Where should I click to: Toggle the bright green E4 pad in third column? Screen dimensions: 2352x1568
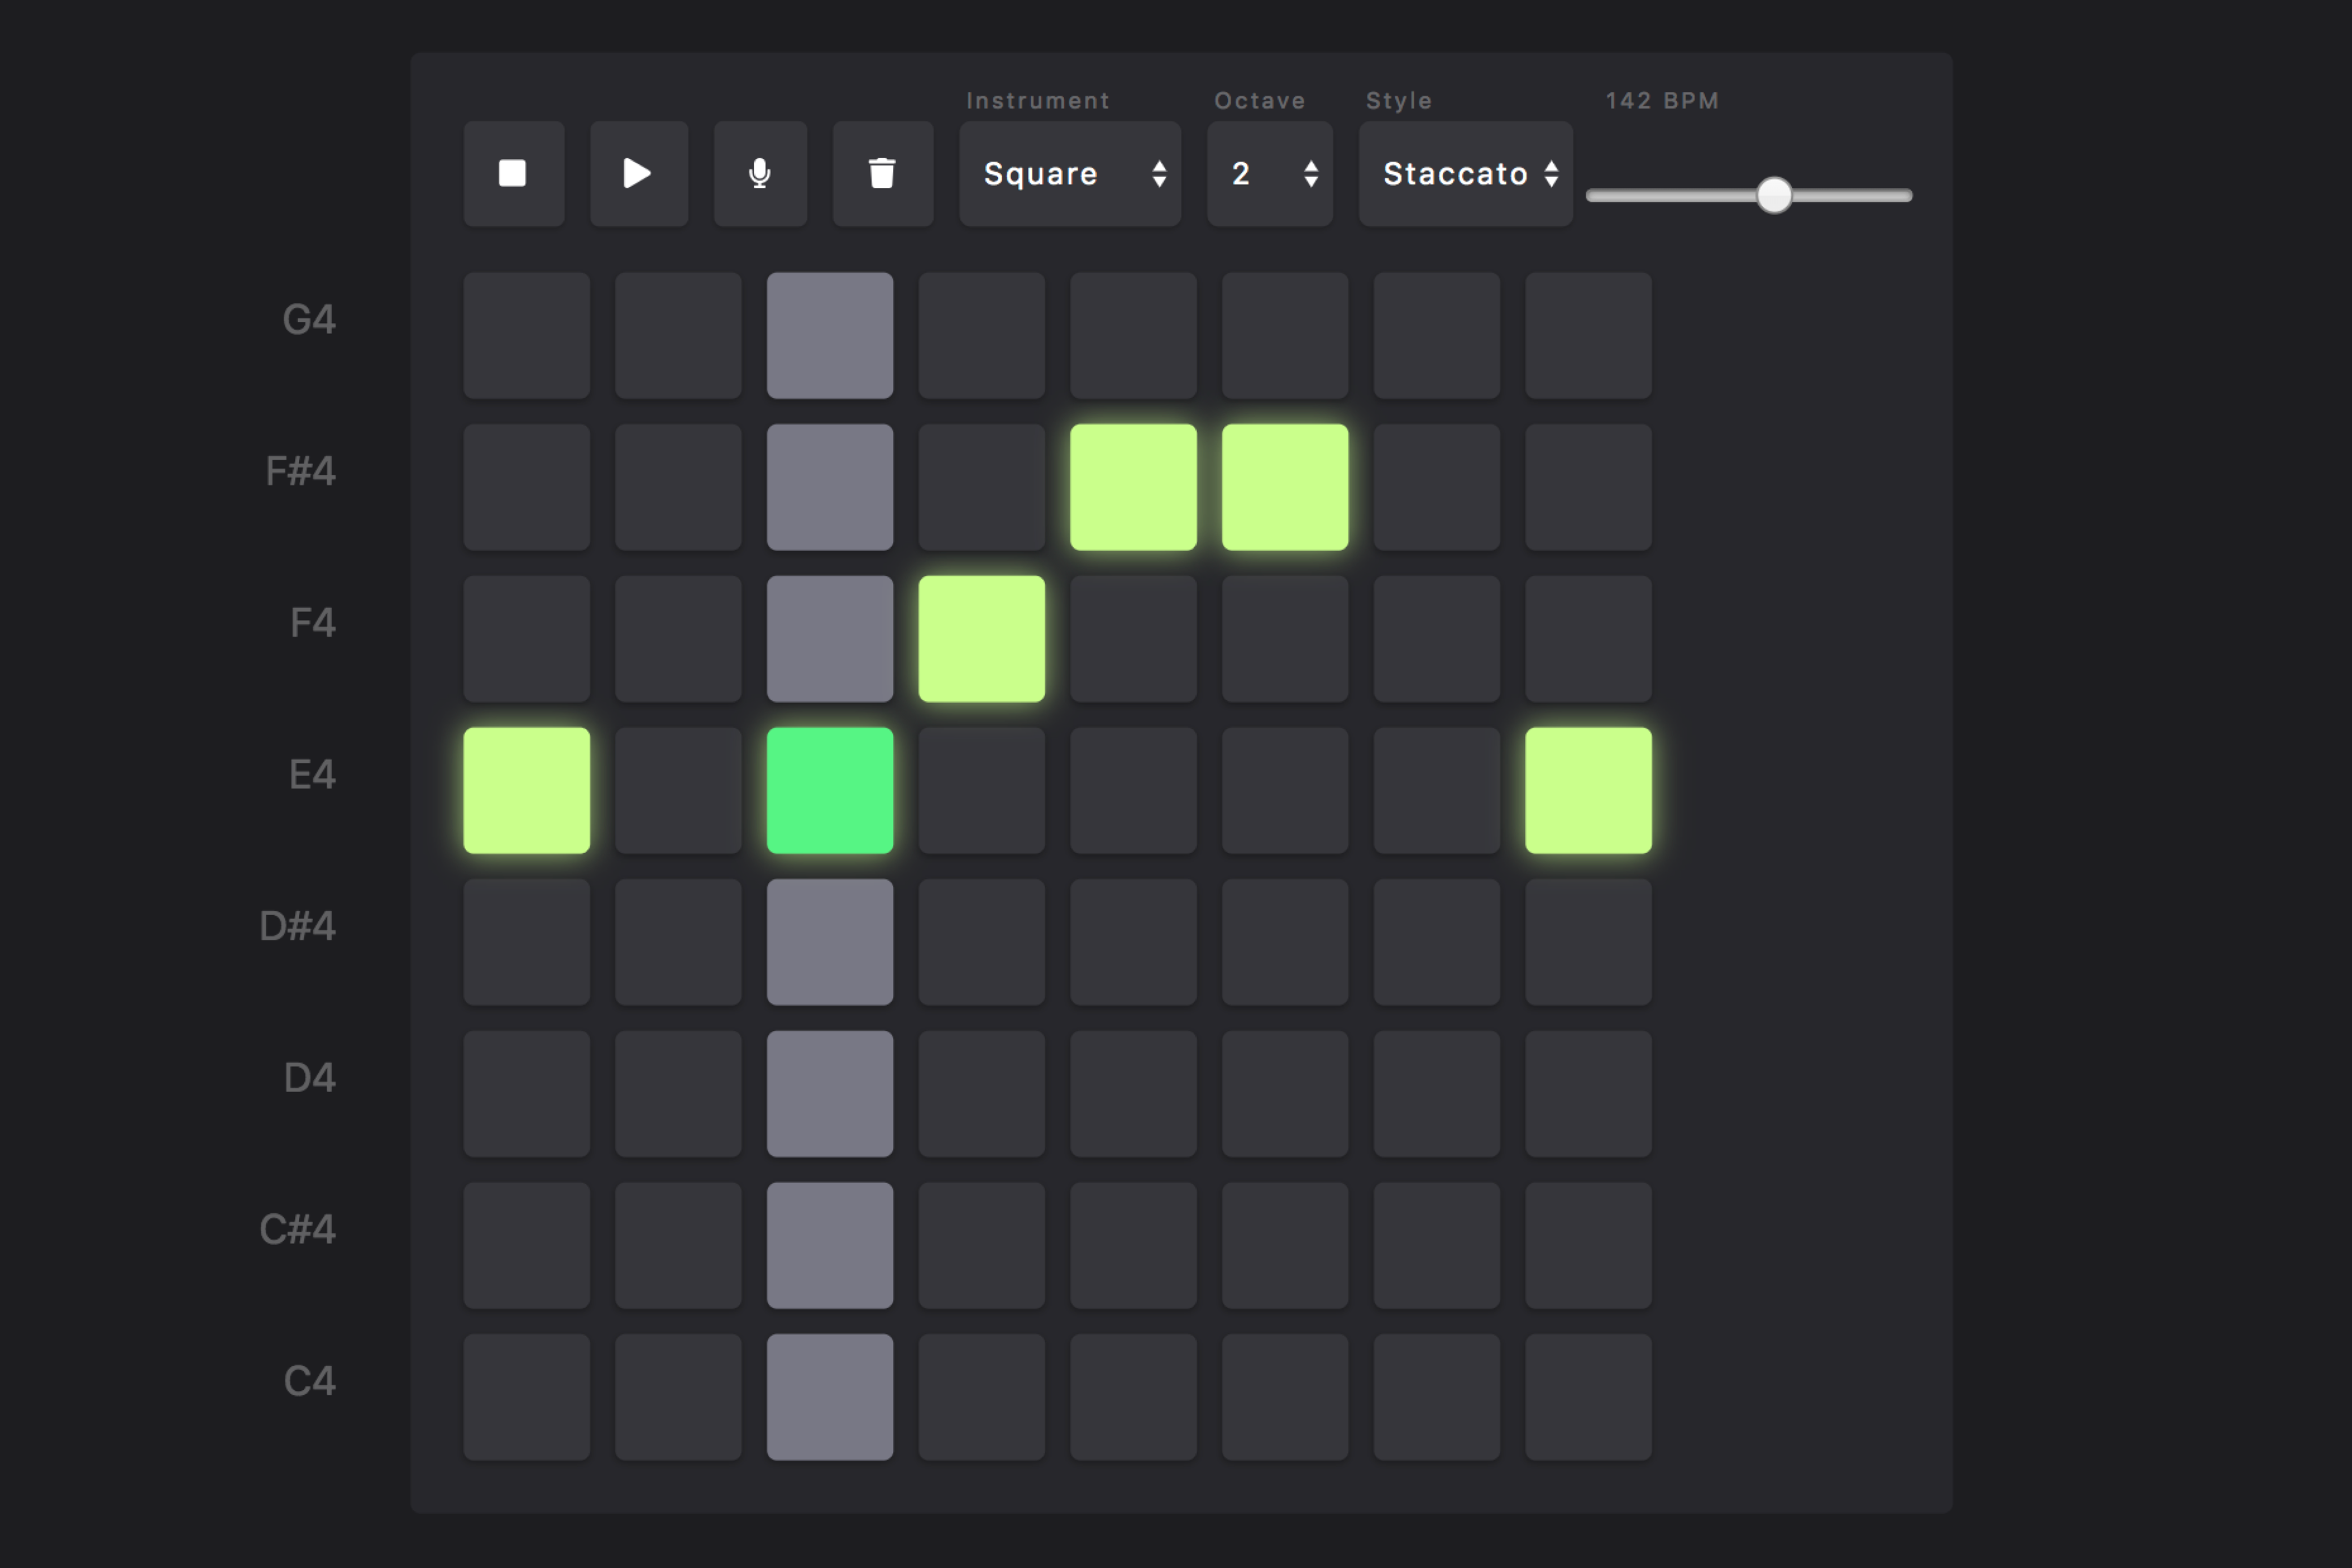[829, 790]
